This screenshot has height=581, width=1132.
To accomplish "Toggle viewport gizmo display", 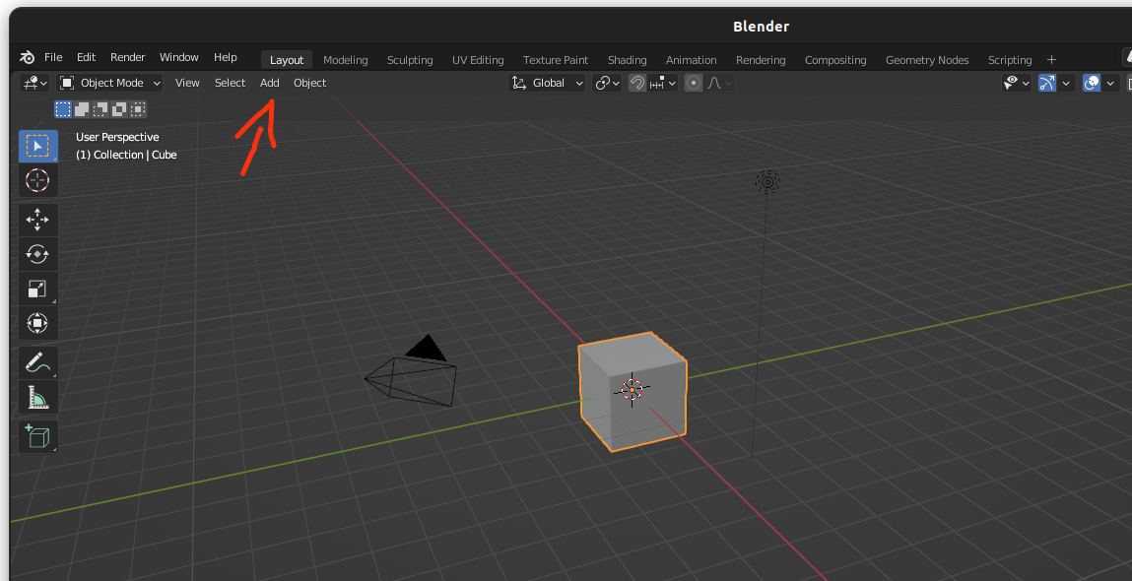I will 1047,83.
